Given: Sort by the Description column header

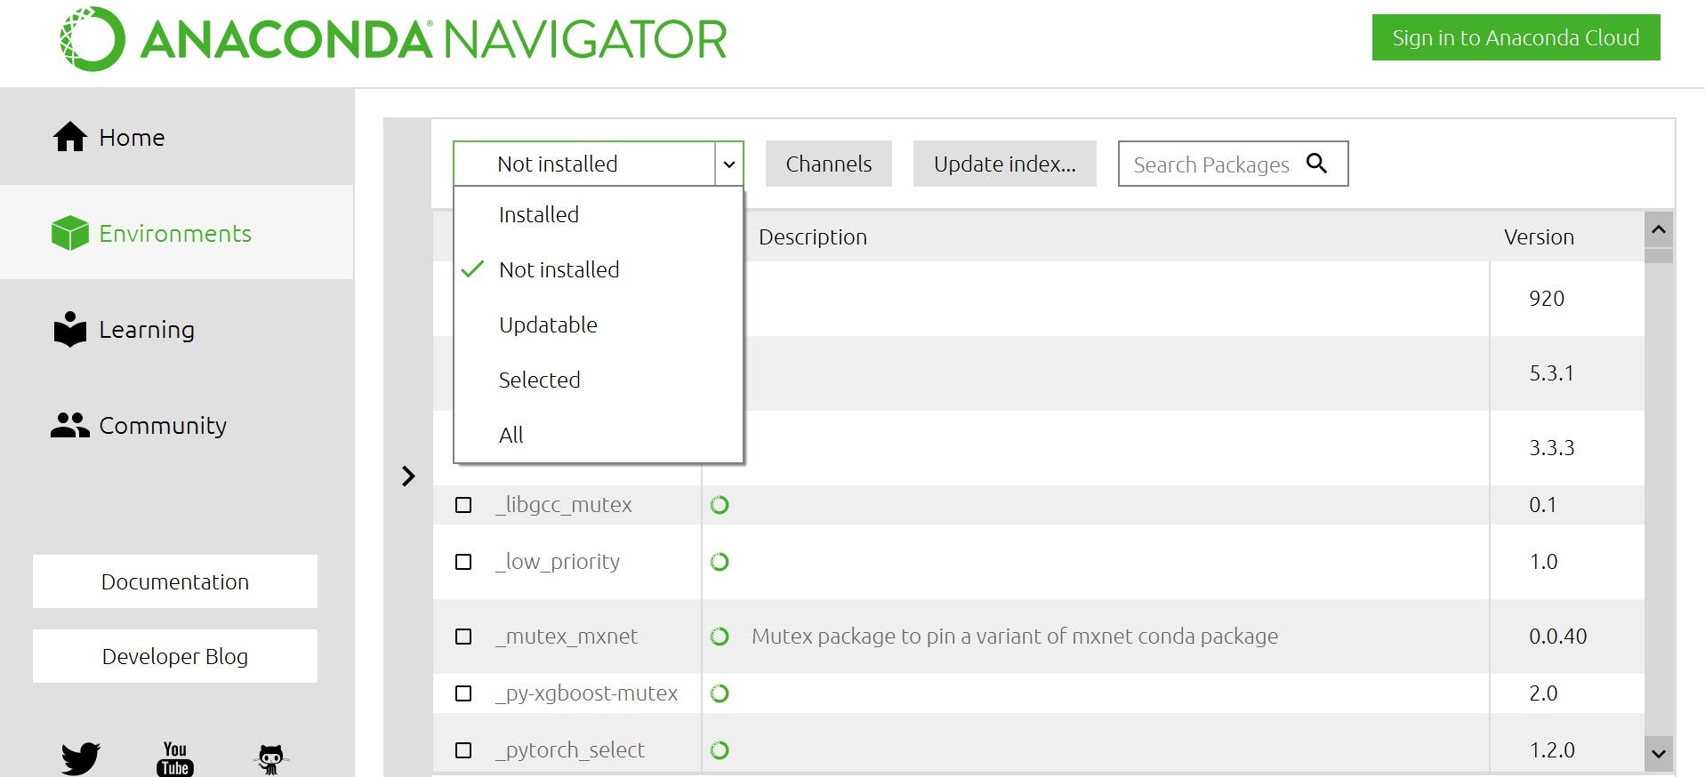Looking at the screenshot, I should (x=813, y=236).
